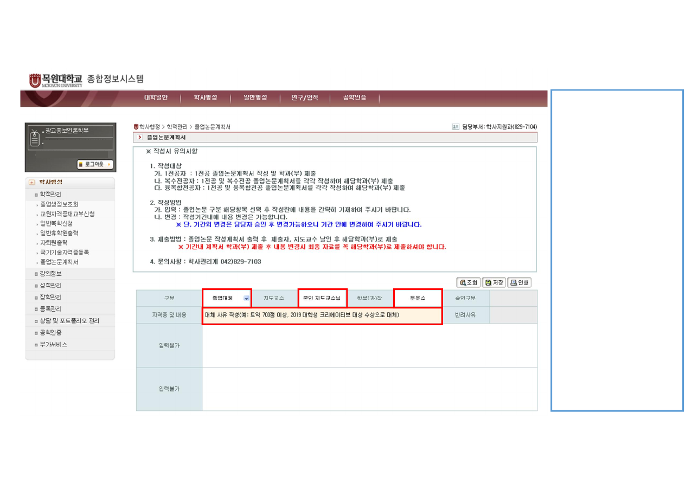Click the 지도교수 name field
685x484 pixels.
[322, 298]
